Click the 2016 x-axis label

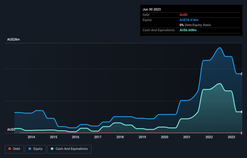click(x=76, y=137)
